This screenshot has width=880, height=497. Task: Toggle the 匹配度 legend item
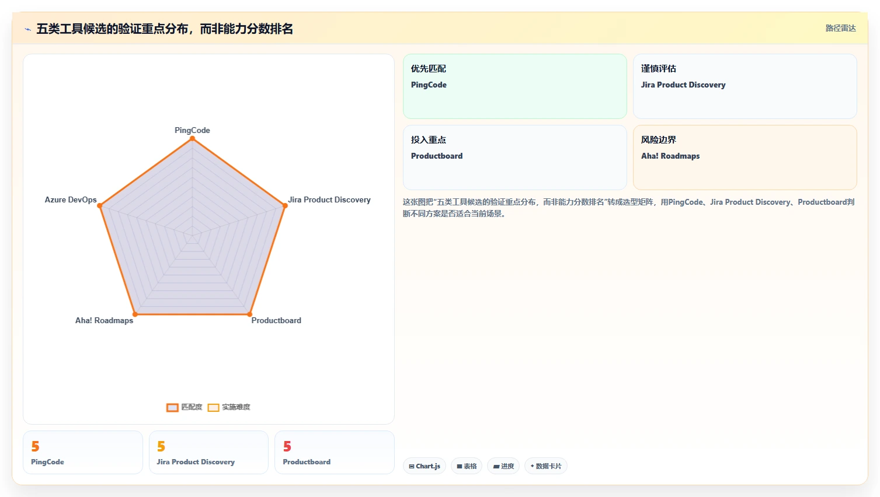click(x=185, y=407)
